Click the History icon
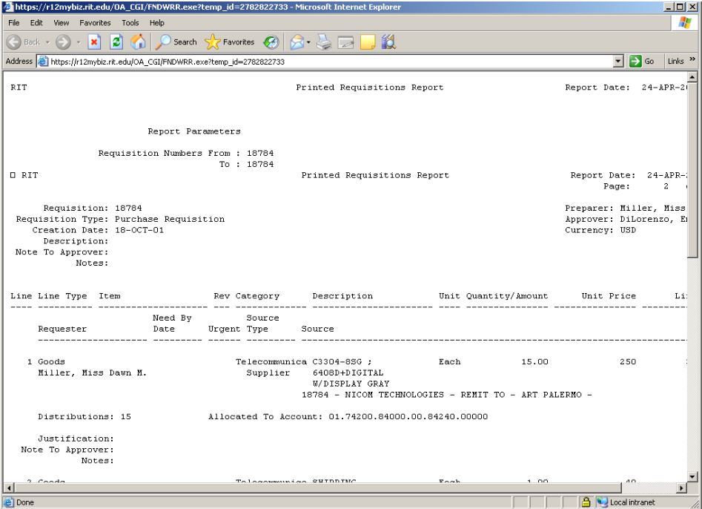This screenshot has height=509, width=702. tap(271, 42)
